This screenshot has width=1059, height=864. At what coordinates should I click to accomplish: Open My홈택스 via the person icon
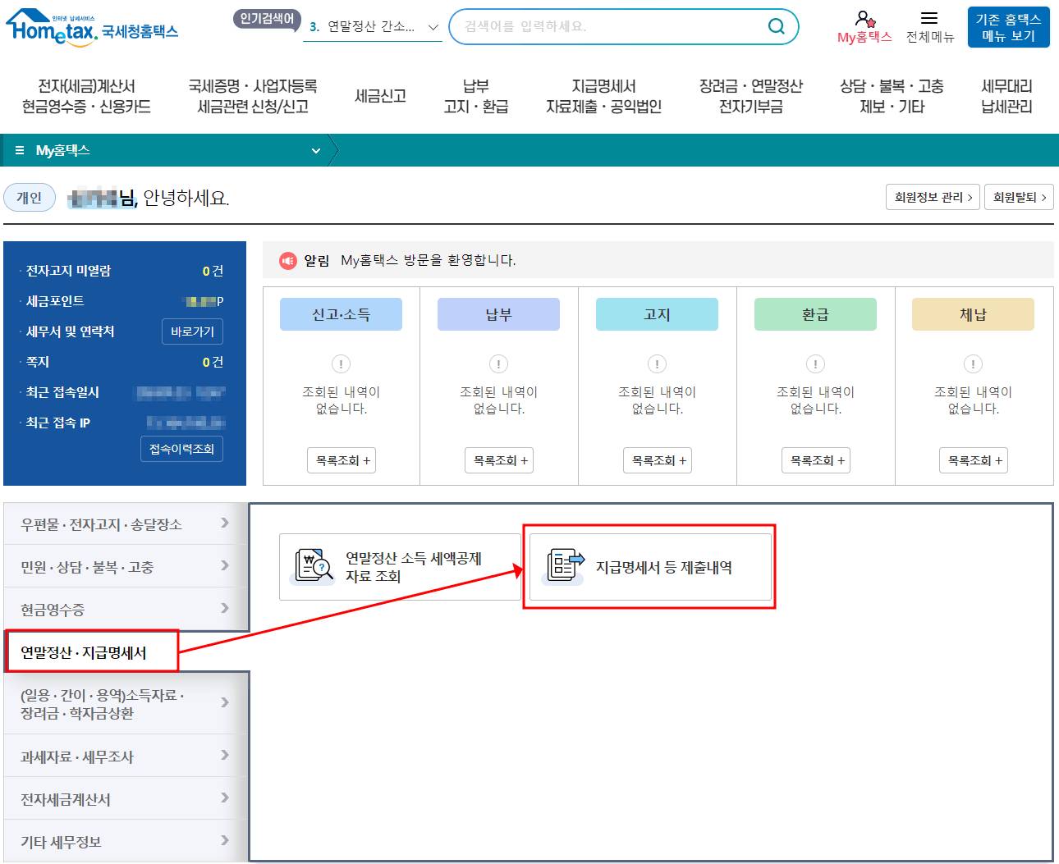coord(864,20)
